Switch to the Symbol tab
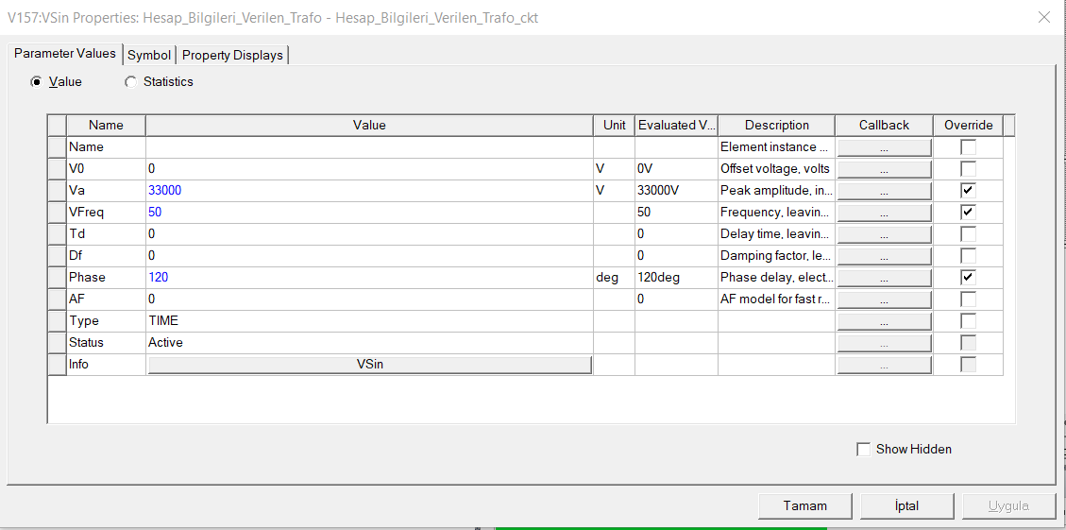This screenshot has width=1066, height=530. pos(149,55)
